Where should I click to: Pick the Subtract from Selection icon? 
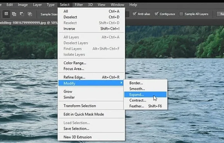click(22, 14)
